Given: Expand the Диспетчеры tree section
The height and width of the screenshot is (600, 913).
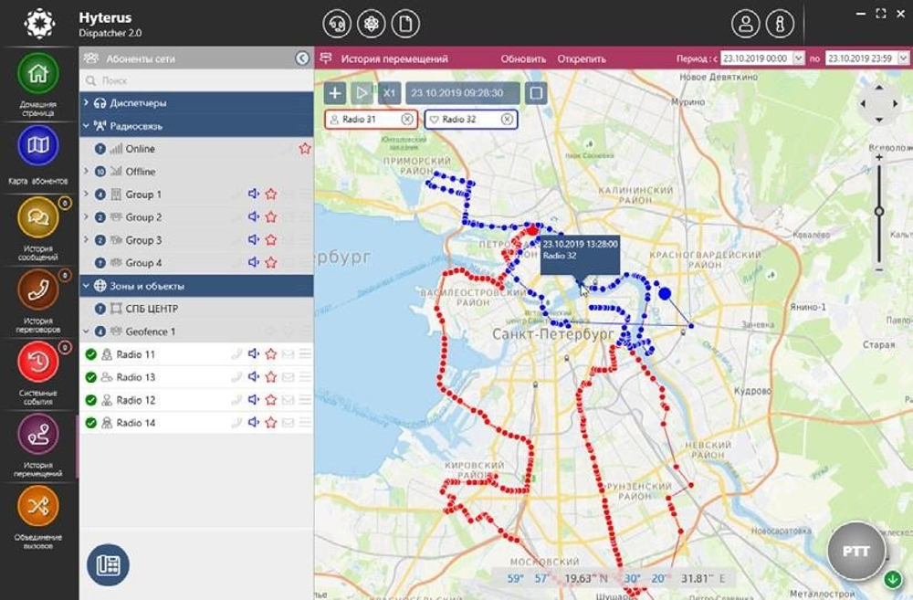Looking at the screenshot, I should click(86, 102).
